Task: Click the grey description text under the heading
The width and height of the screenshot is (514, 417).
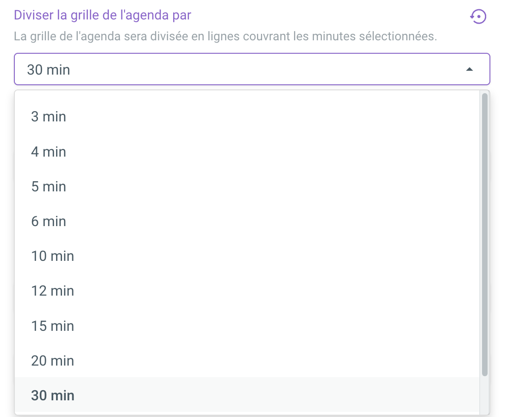Action: (x=225, y=36)
